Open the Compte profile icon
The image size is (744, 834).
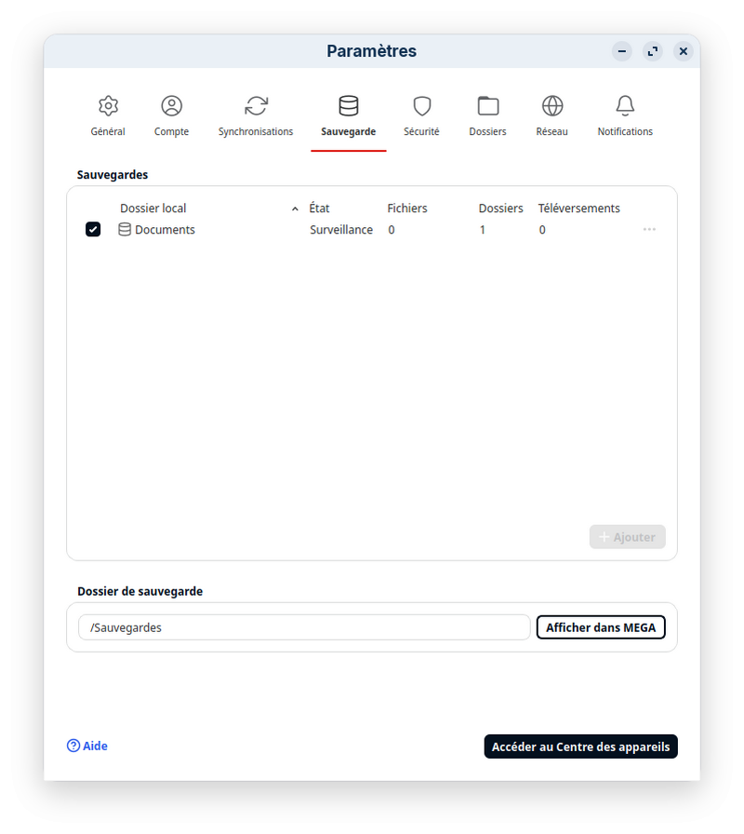pos(171,106)
